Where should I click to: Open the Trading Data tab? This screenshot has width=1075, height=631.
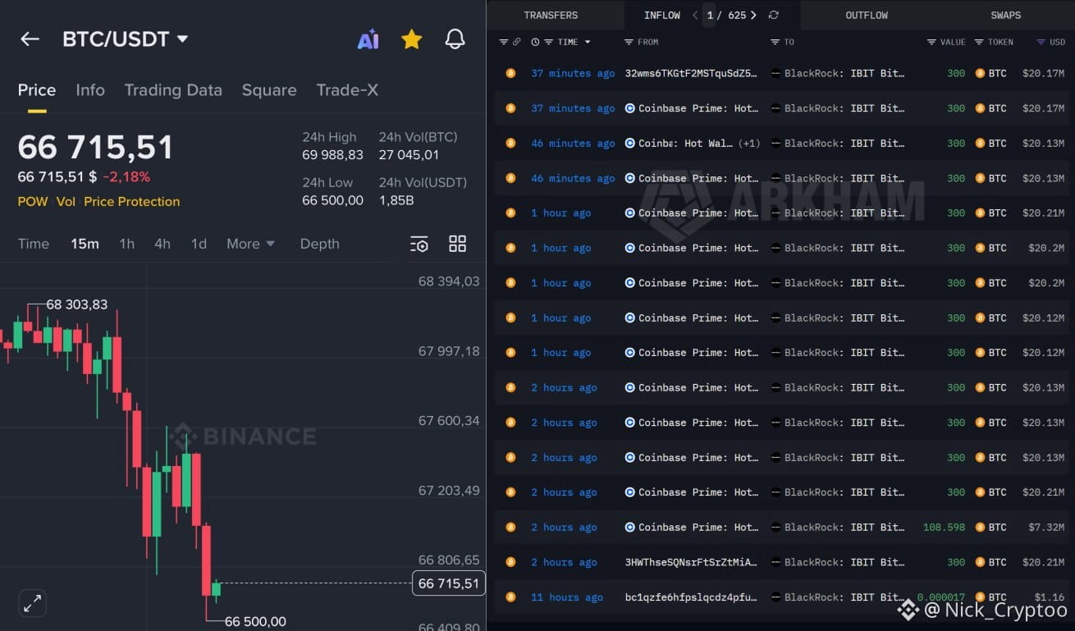click(173, 90)
